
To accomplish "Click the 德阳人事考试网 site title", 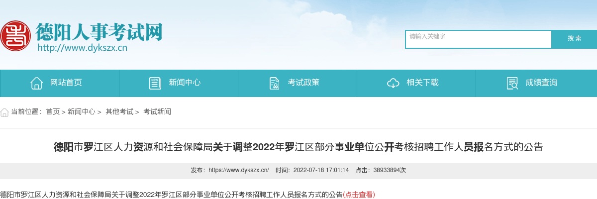I will [99, 32].
